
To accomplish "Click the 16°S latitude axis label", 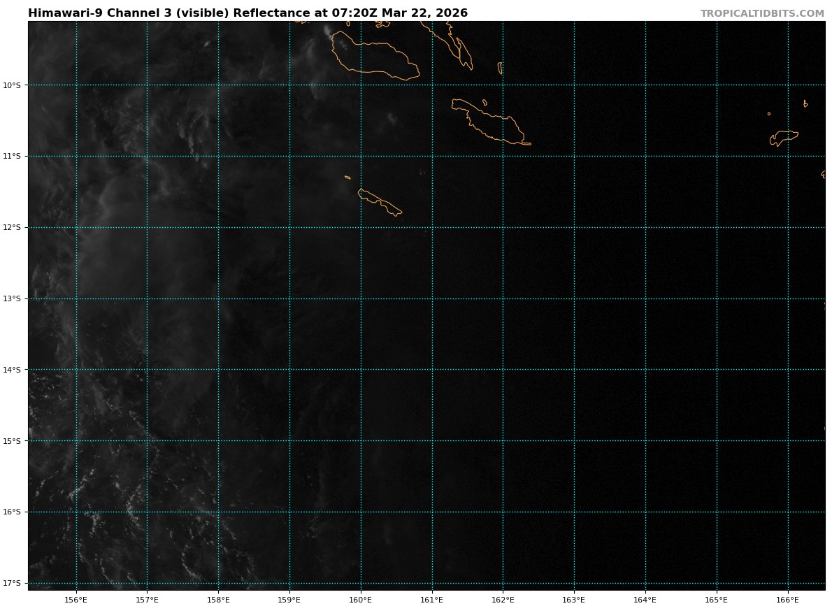I will coord(12,512).
